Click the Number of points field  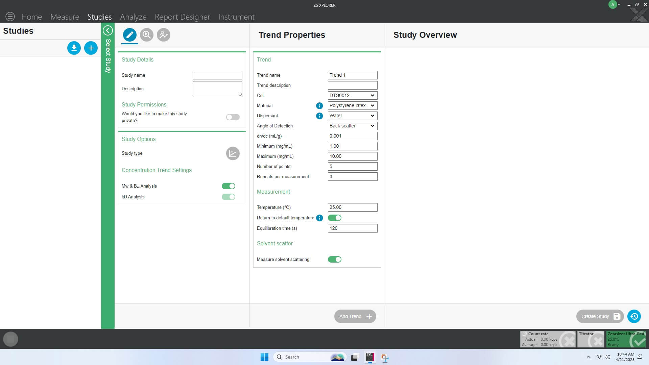pyautogui.click(x=353, y=167)
